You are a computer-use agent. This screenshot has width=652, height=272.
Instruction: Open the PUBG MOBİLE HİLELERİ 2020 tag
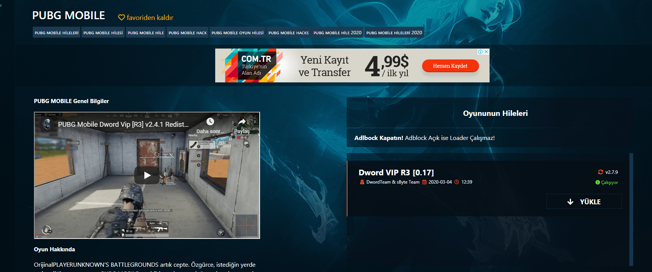tap(394, 33)
